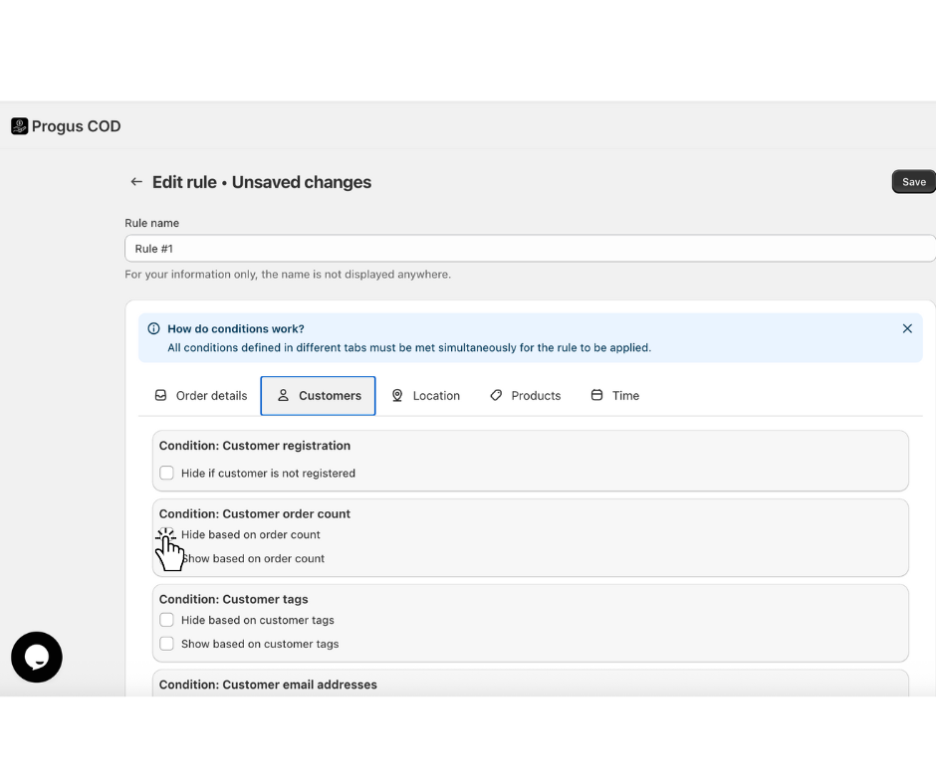Open the chat support bubble
The image size is (936, 784).
click(x=37, y=657)
